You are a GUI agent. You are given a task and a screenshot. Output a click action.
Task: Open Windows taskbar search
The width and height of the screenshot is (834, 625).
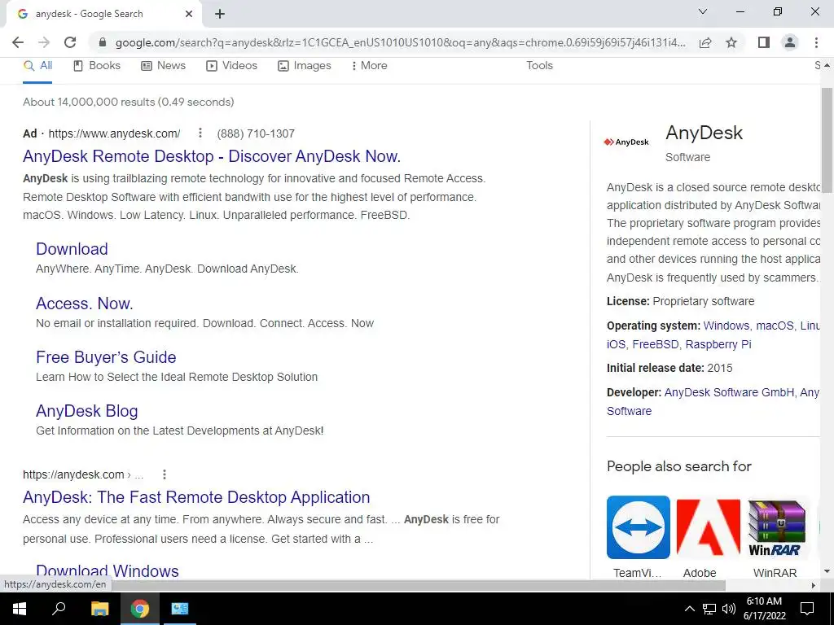[x=59, y=609]
